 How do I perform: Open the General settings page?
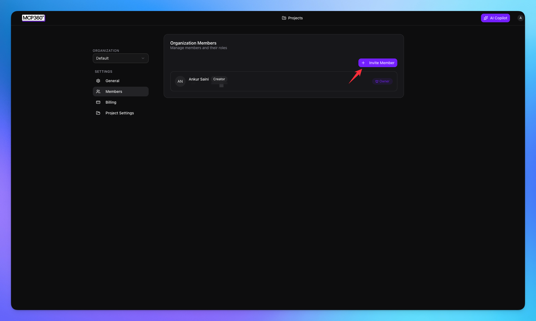[x=112, y=81]
